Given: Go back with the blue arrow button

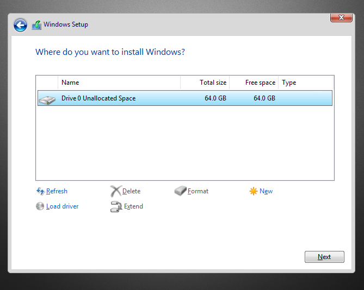Looking at the screenshot, I should pos(20,25).
